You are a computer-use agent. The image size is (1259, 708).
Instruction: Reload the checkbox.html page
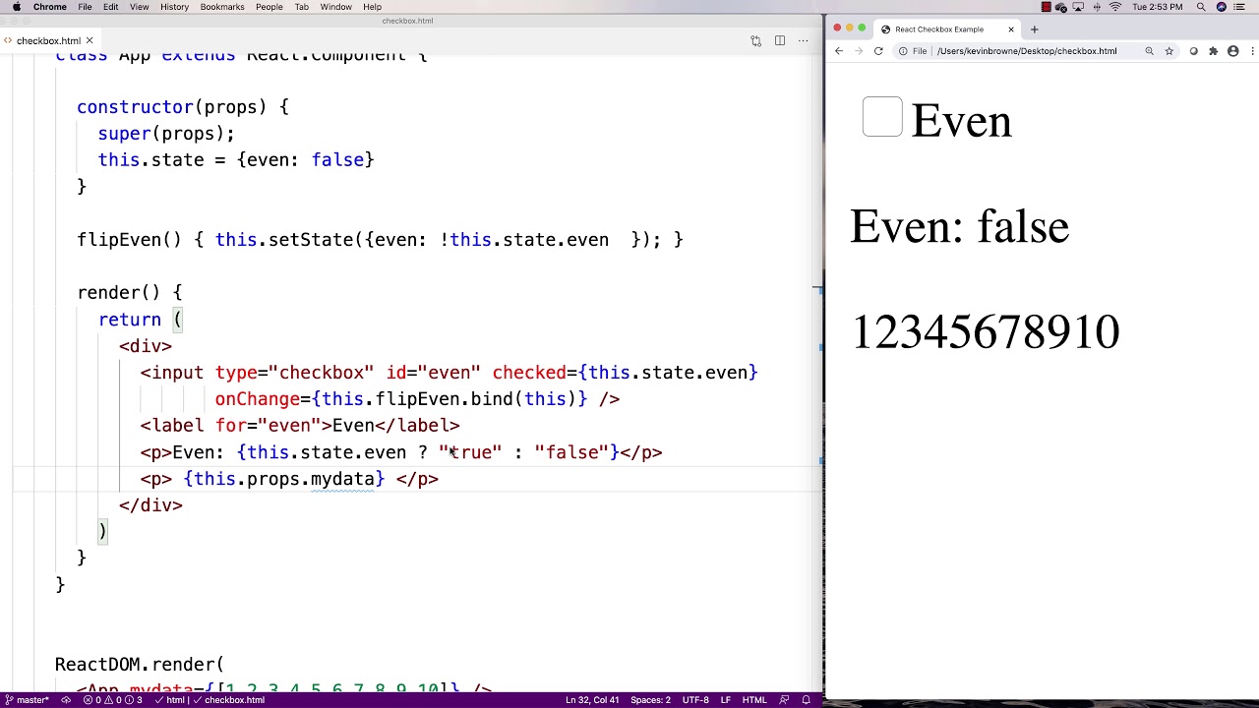[x=878, y=51]
